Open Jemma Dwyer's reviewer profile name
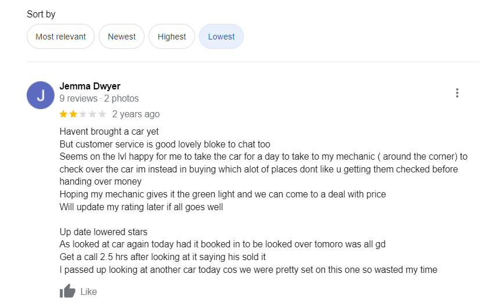Image resolution: width=488 pixels, height=299 pixels. pyautogui.click(x=90, y=87)
